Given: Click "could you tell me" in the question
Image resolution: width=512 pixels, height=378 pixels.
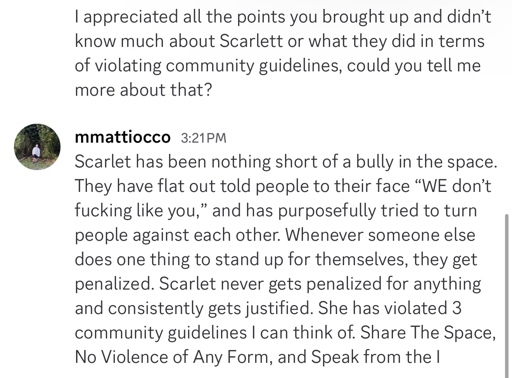Looking at the screenshot, I should pos(413,66).
